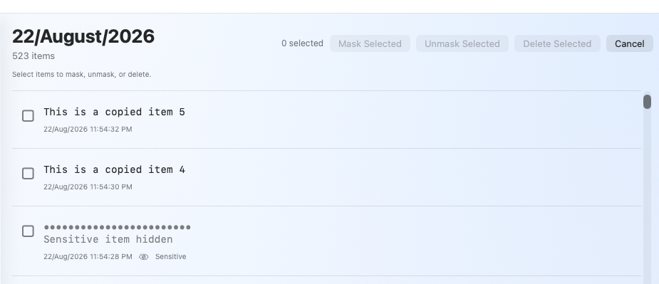The image size is (659, 284).
Task: Click the vertical scrollbar thumb
Action: click(647, 102)
